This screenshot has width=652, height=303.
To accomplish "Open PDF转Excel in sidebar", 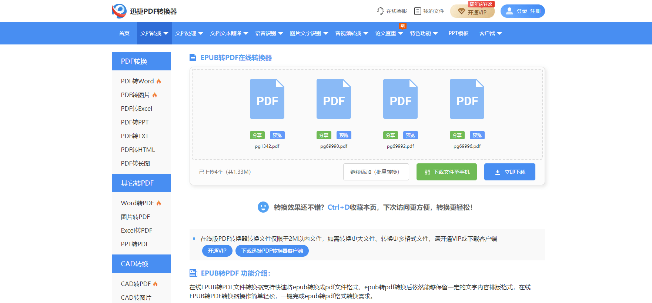I will click(137, 109).
